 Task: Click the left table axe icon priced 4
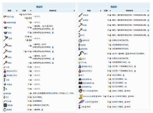click(6, 57)
